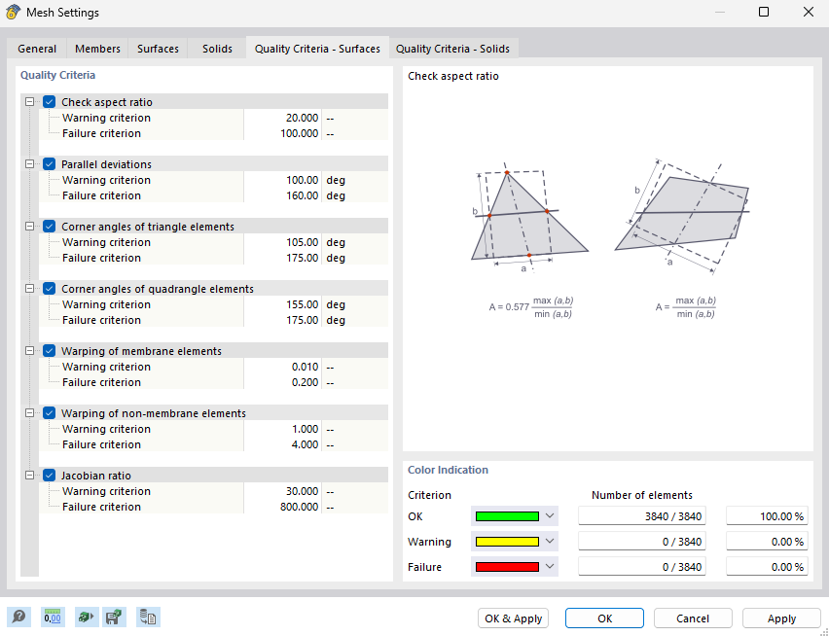Screen dimensions: 829x636
Task: Disable the Check aspect ratio criterion
Action: tap(49, 101)
